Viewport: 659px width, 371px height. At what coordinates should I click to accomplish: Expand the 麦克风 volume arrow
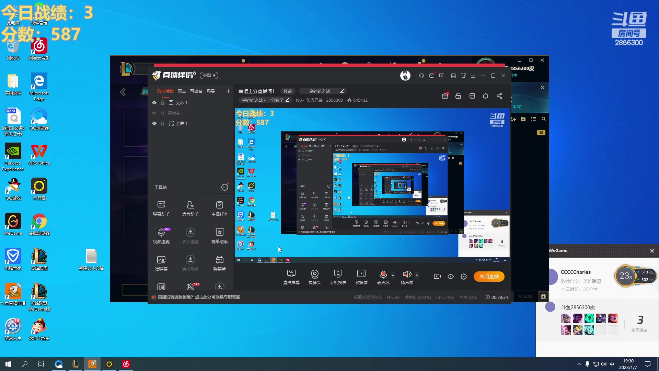(393, 275)
